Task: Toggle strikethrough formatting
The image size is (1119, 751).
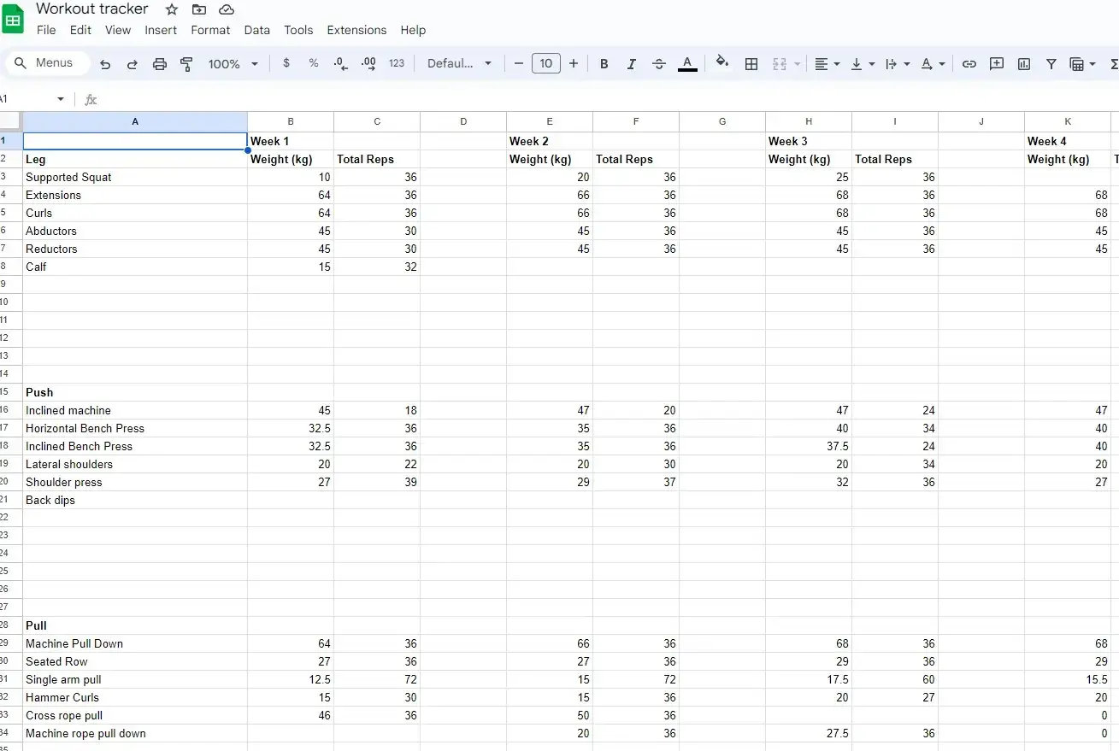Action: (659, 64)
